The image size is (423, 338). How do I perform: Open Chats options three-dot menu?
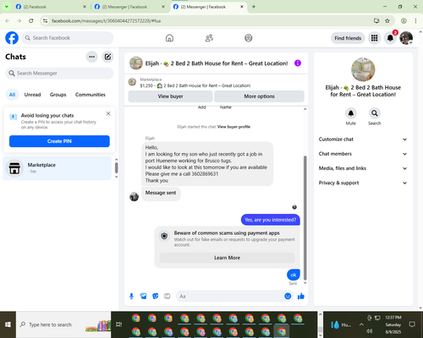[x=92, y=57]
